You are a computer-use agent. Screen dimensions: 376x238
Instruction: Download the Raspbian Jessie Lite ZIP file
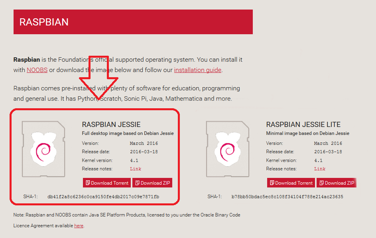click(337, 183)
